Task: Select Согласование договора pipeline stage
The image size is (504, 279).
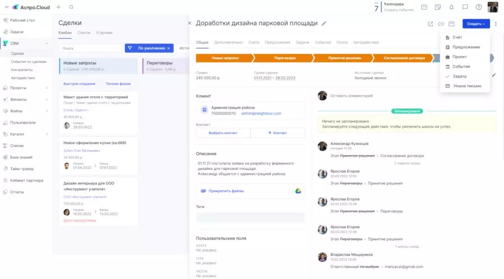Action: 404,58
